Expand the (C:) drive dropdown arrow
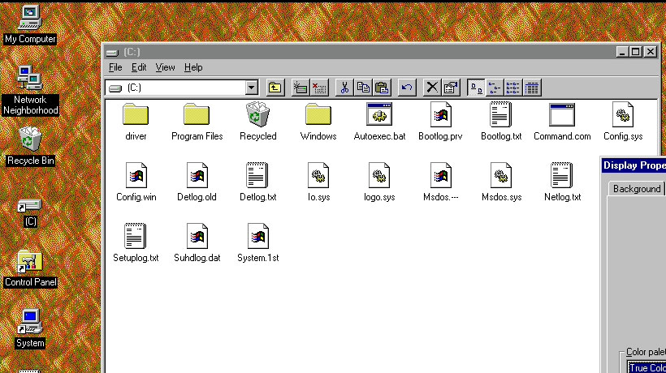This screenshot has height=373, width=666. [x=251, y=88]
